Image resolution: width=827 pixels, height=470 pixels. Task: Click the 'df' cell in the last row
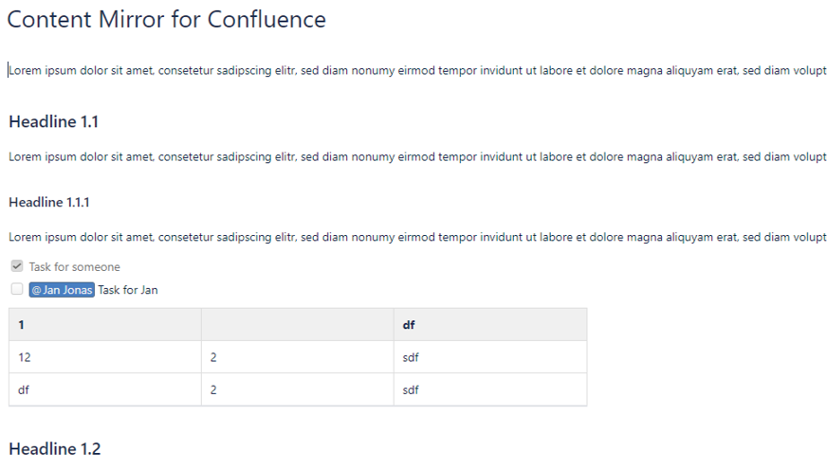[x=104, y=389]
